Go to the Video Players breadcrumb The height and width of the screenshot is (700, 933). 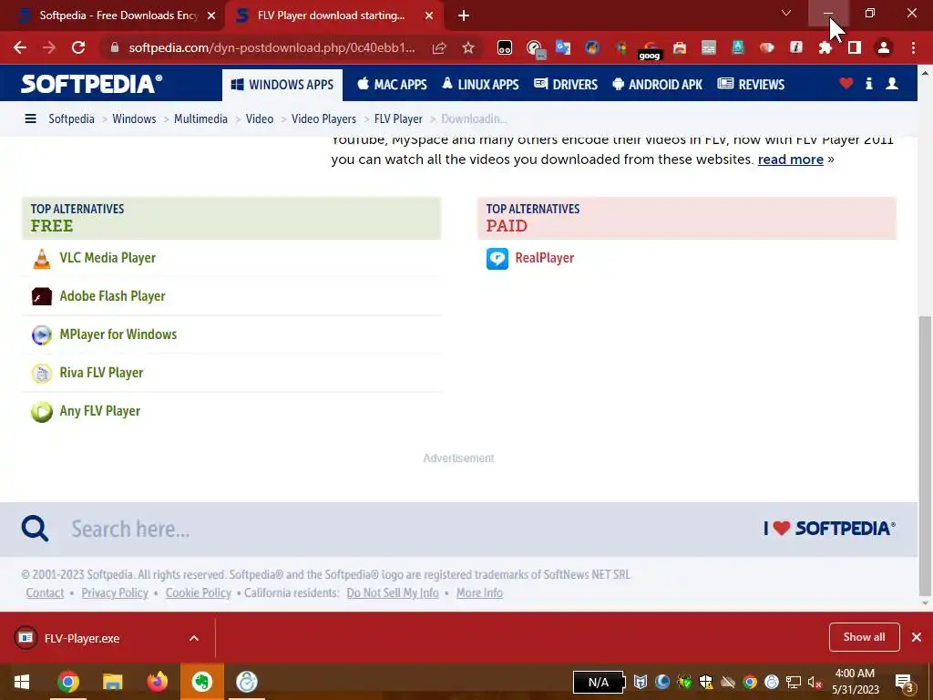[x=323, y=118]
